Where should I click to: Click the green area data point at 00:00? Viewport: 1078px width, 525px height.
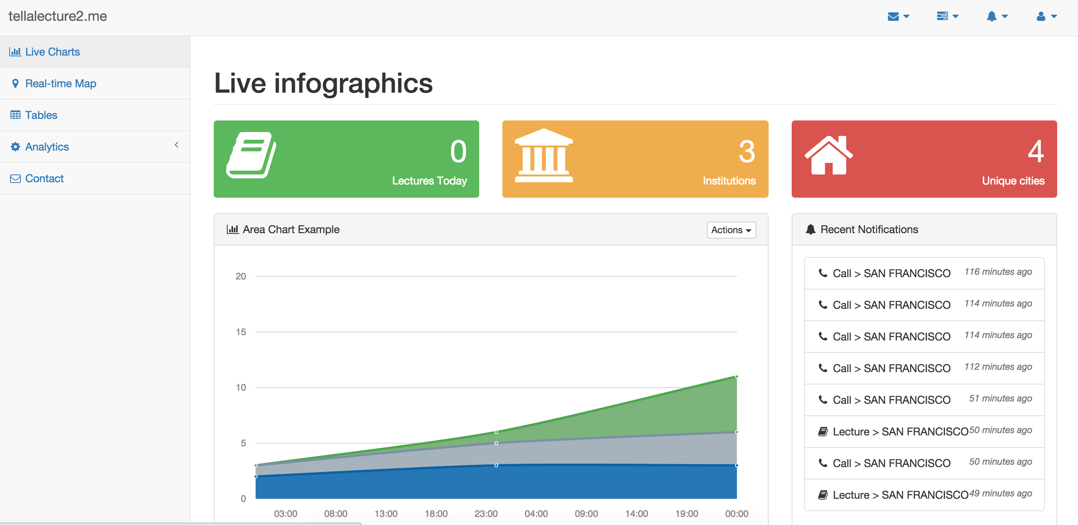click(x=736, y=376)
